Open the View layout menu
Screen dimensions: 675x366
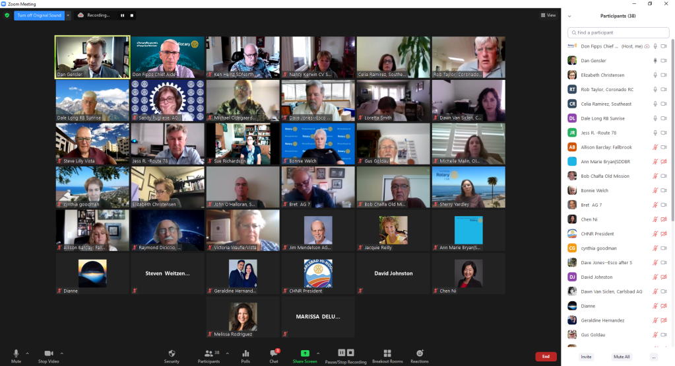click(x=548, y=15)
